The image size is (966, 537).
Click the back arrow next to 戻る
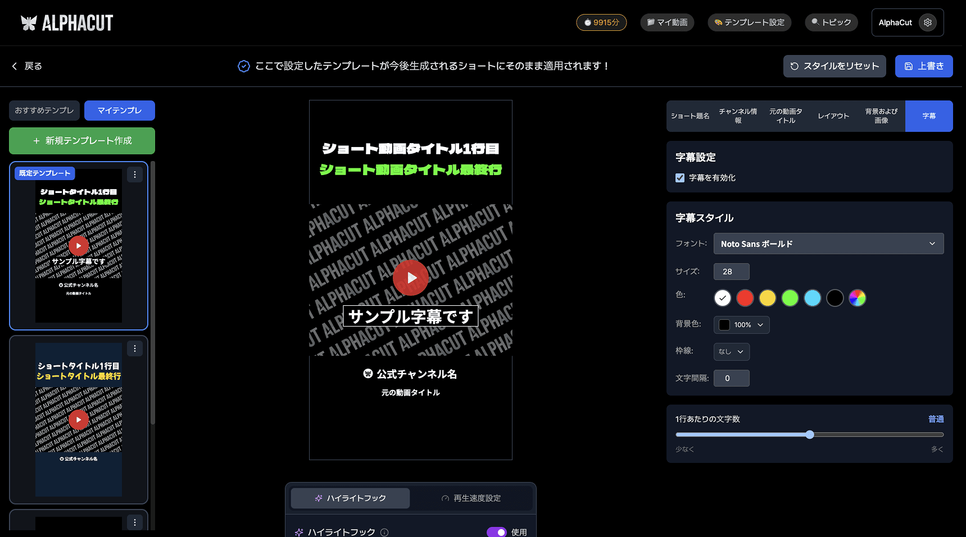15,66
